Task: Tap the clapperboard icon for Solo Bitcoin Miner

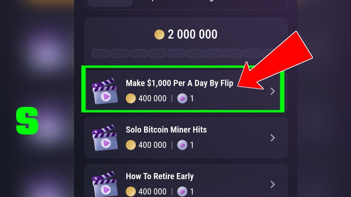Action: 105,138
